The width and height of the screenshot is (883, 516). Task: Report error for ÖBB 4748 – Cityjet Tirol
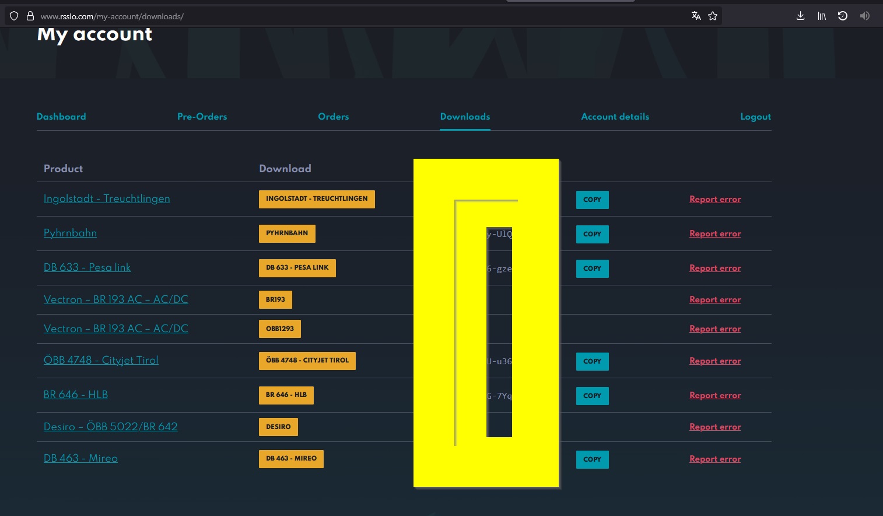[715, 361]
